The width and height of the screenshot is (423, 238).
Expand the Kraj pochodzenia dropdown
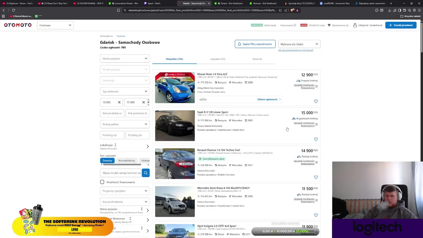125,202
